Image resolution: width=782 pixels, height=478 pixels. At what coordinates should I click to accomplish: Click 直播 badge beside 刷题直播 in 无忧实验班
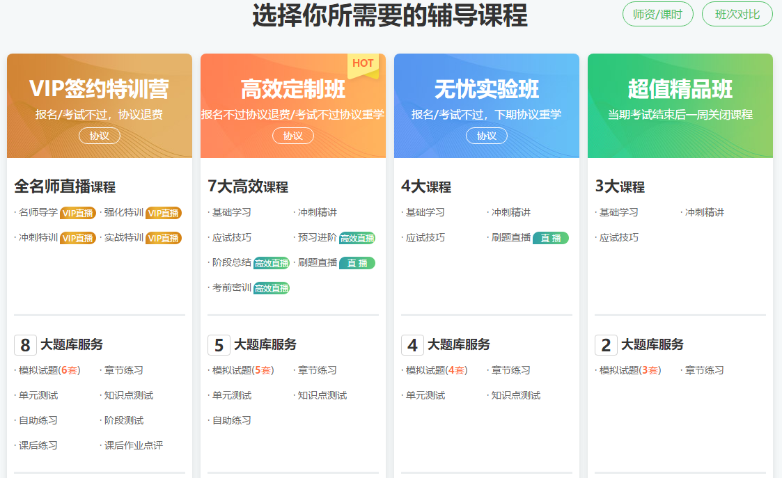coord(551,238)
